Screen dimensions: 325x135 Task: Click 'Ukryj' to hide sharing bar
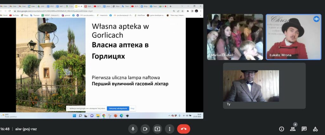pyautogui.click(x=132, y=108)
